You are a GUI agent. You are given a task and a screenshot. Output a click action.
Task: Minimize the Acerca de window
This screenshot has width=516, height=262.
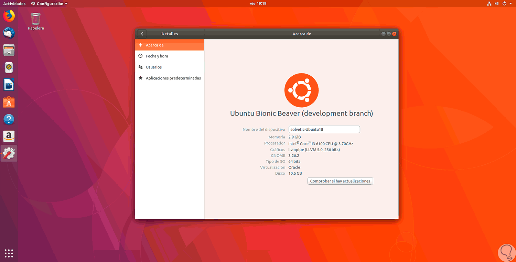(x=383, y=34)
